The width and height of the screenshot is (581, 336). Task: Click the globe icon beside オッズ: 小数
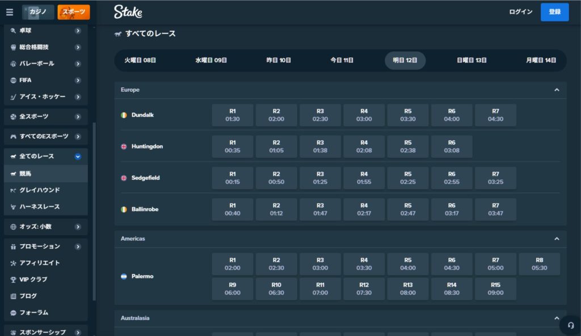[14, 227]
